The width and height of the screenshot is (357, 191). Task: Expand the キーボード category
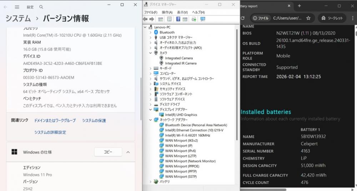[151, 68]
